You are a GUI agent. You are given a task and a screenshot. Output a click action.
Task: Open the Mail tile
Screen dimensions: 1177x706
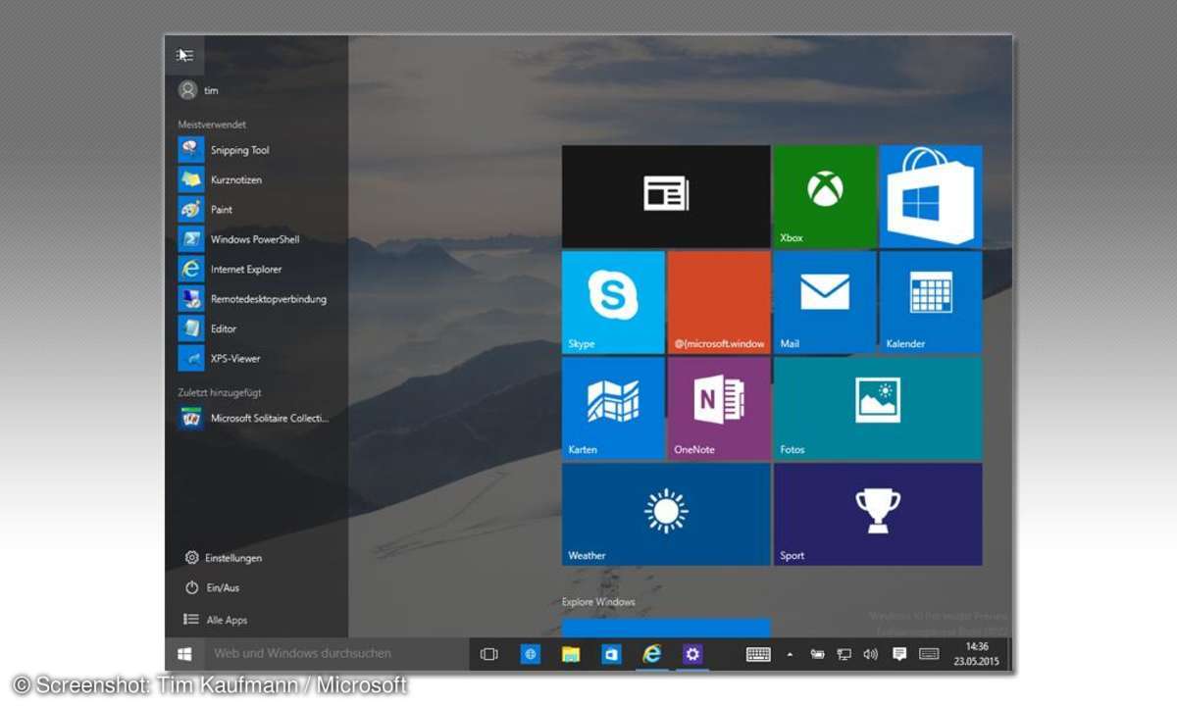point(825,302)
